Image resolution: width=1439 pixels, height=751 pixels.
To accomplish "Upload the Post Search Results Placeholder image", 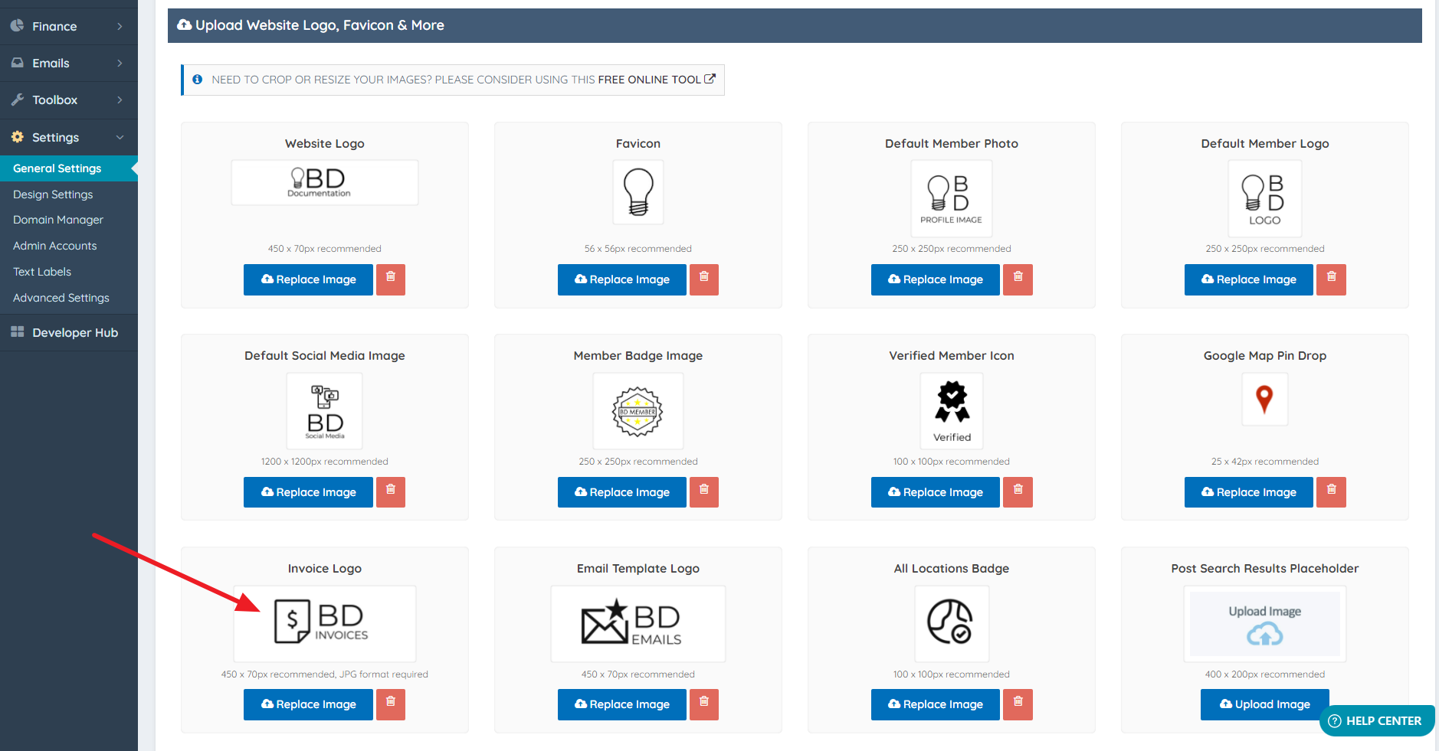I will (1265, 704).
